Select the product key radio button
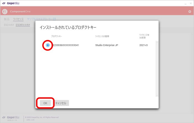The width and height of the screenshot is (194, 123). click(x=48, y=45)
